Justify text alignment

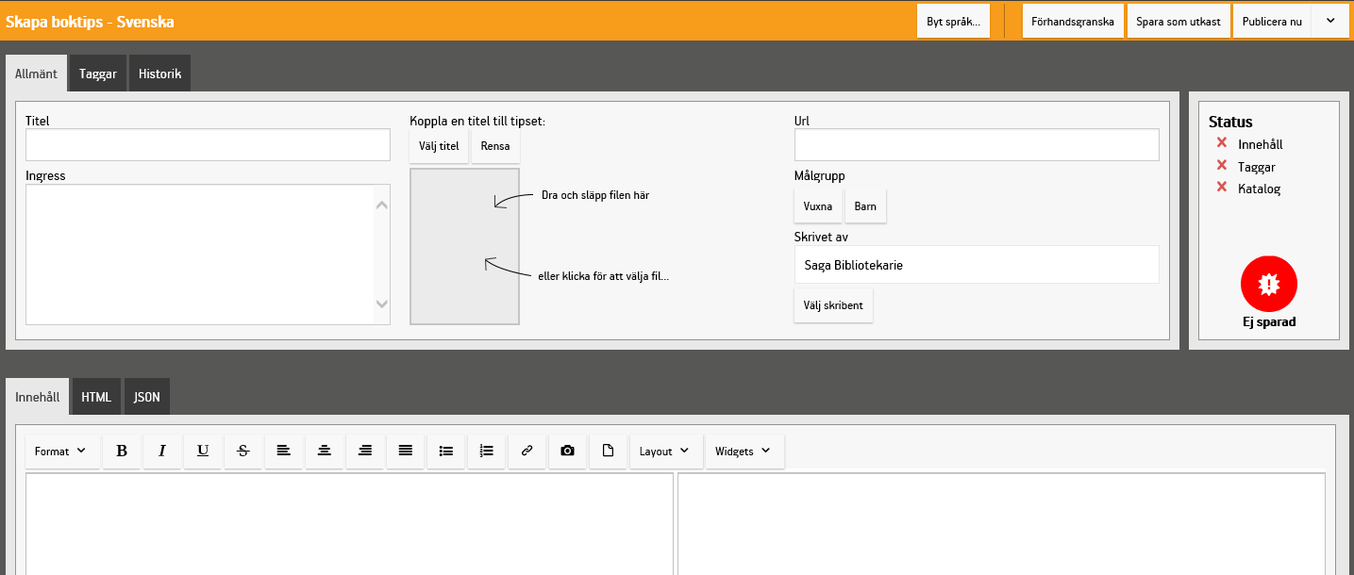[406, 452]
